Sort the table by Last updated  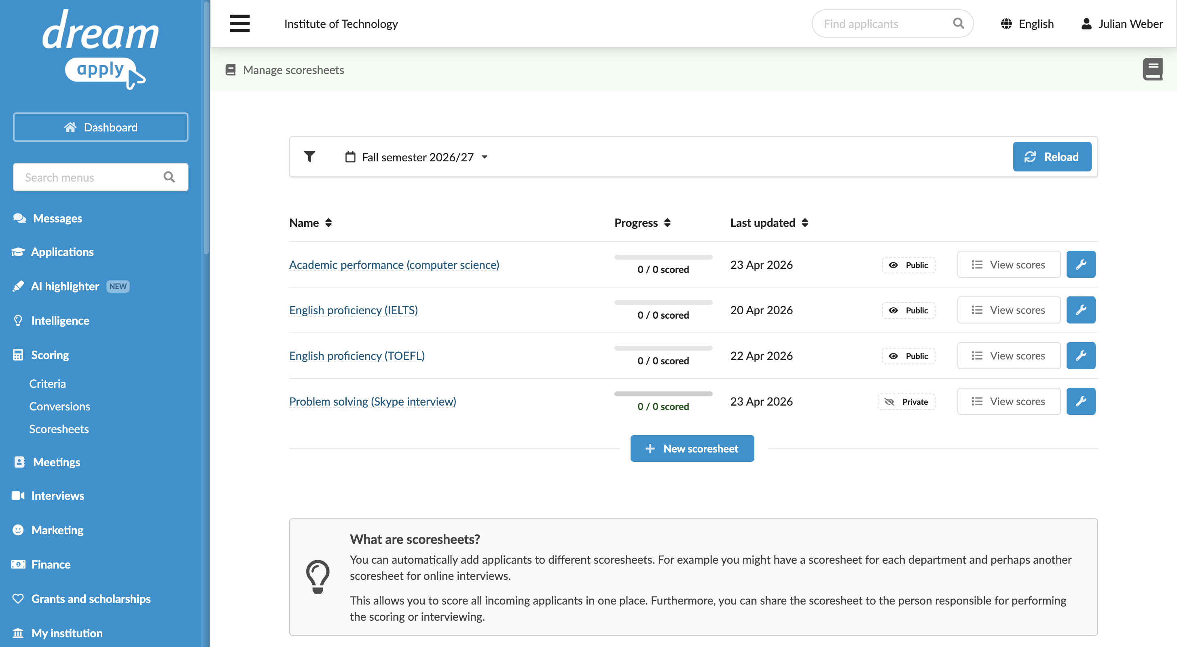click(x=769, y=222)
